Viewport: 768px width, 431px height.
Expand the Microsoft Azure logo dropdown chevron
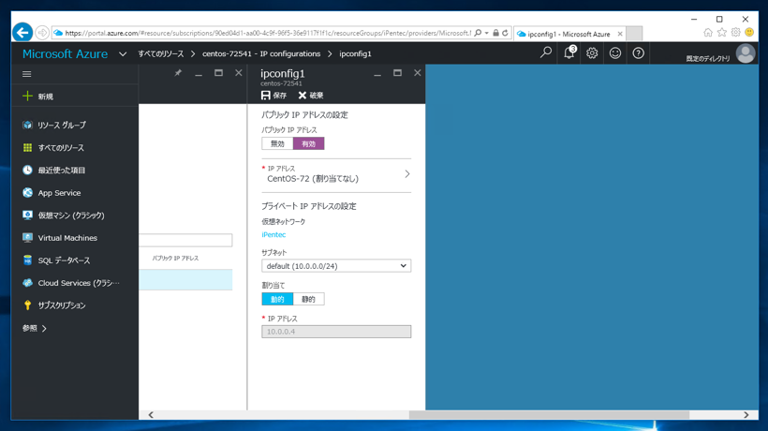123,54
